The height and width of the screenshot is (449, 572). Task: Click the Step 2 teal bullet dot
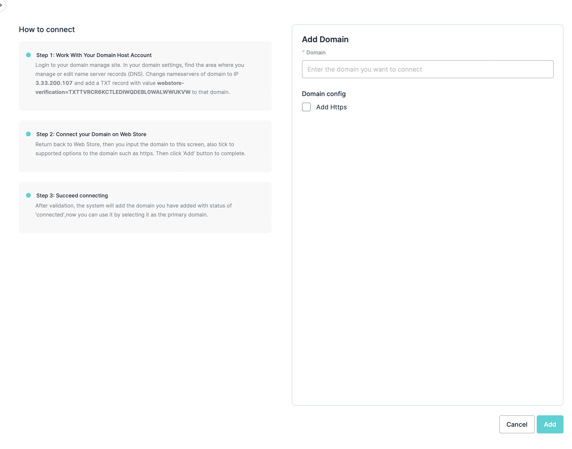28,134
